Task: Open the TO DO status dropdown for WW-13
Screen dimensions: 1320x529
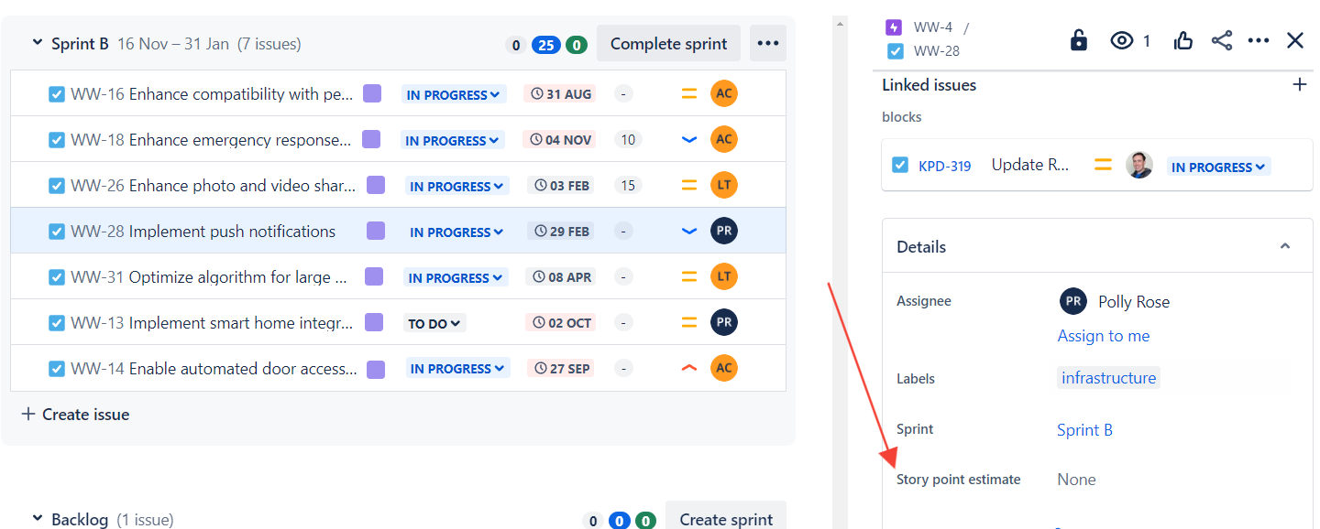Action: (x=434, y=323)
